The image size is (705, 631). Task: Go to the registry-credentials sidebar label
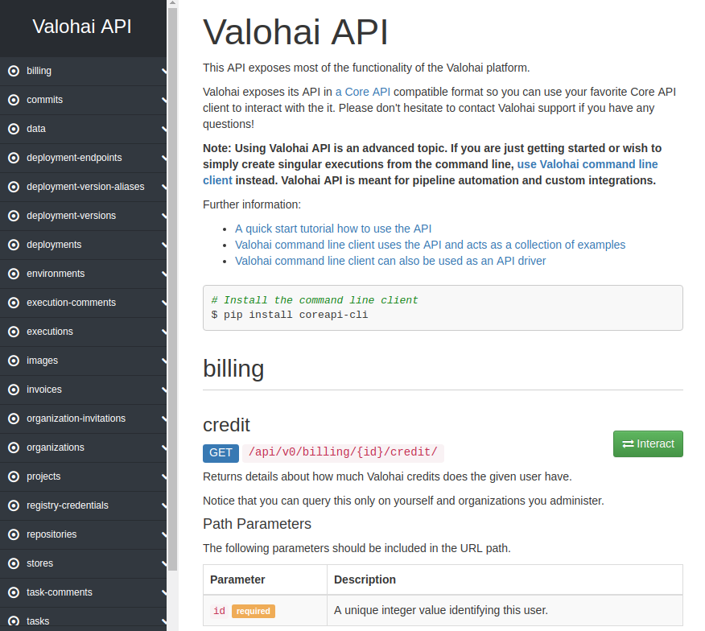point(68,505)
